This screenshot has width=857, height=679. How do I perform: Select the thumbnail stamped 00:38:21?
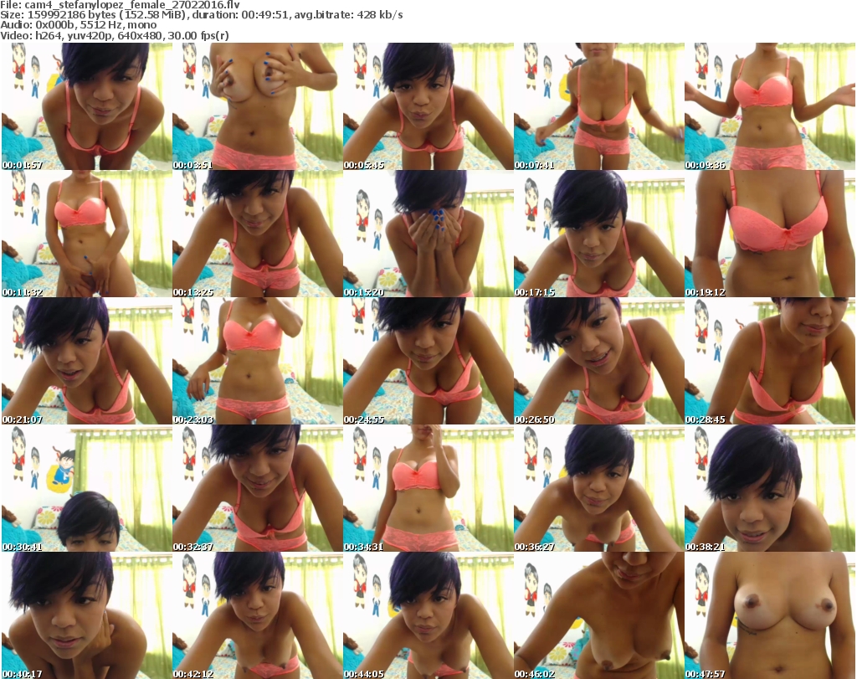coord(770,488)
